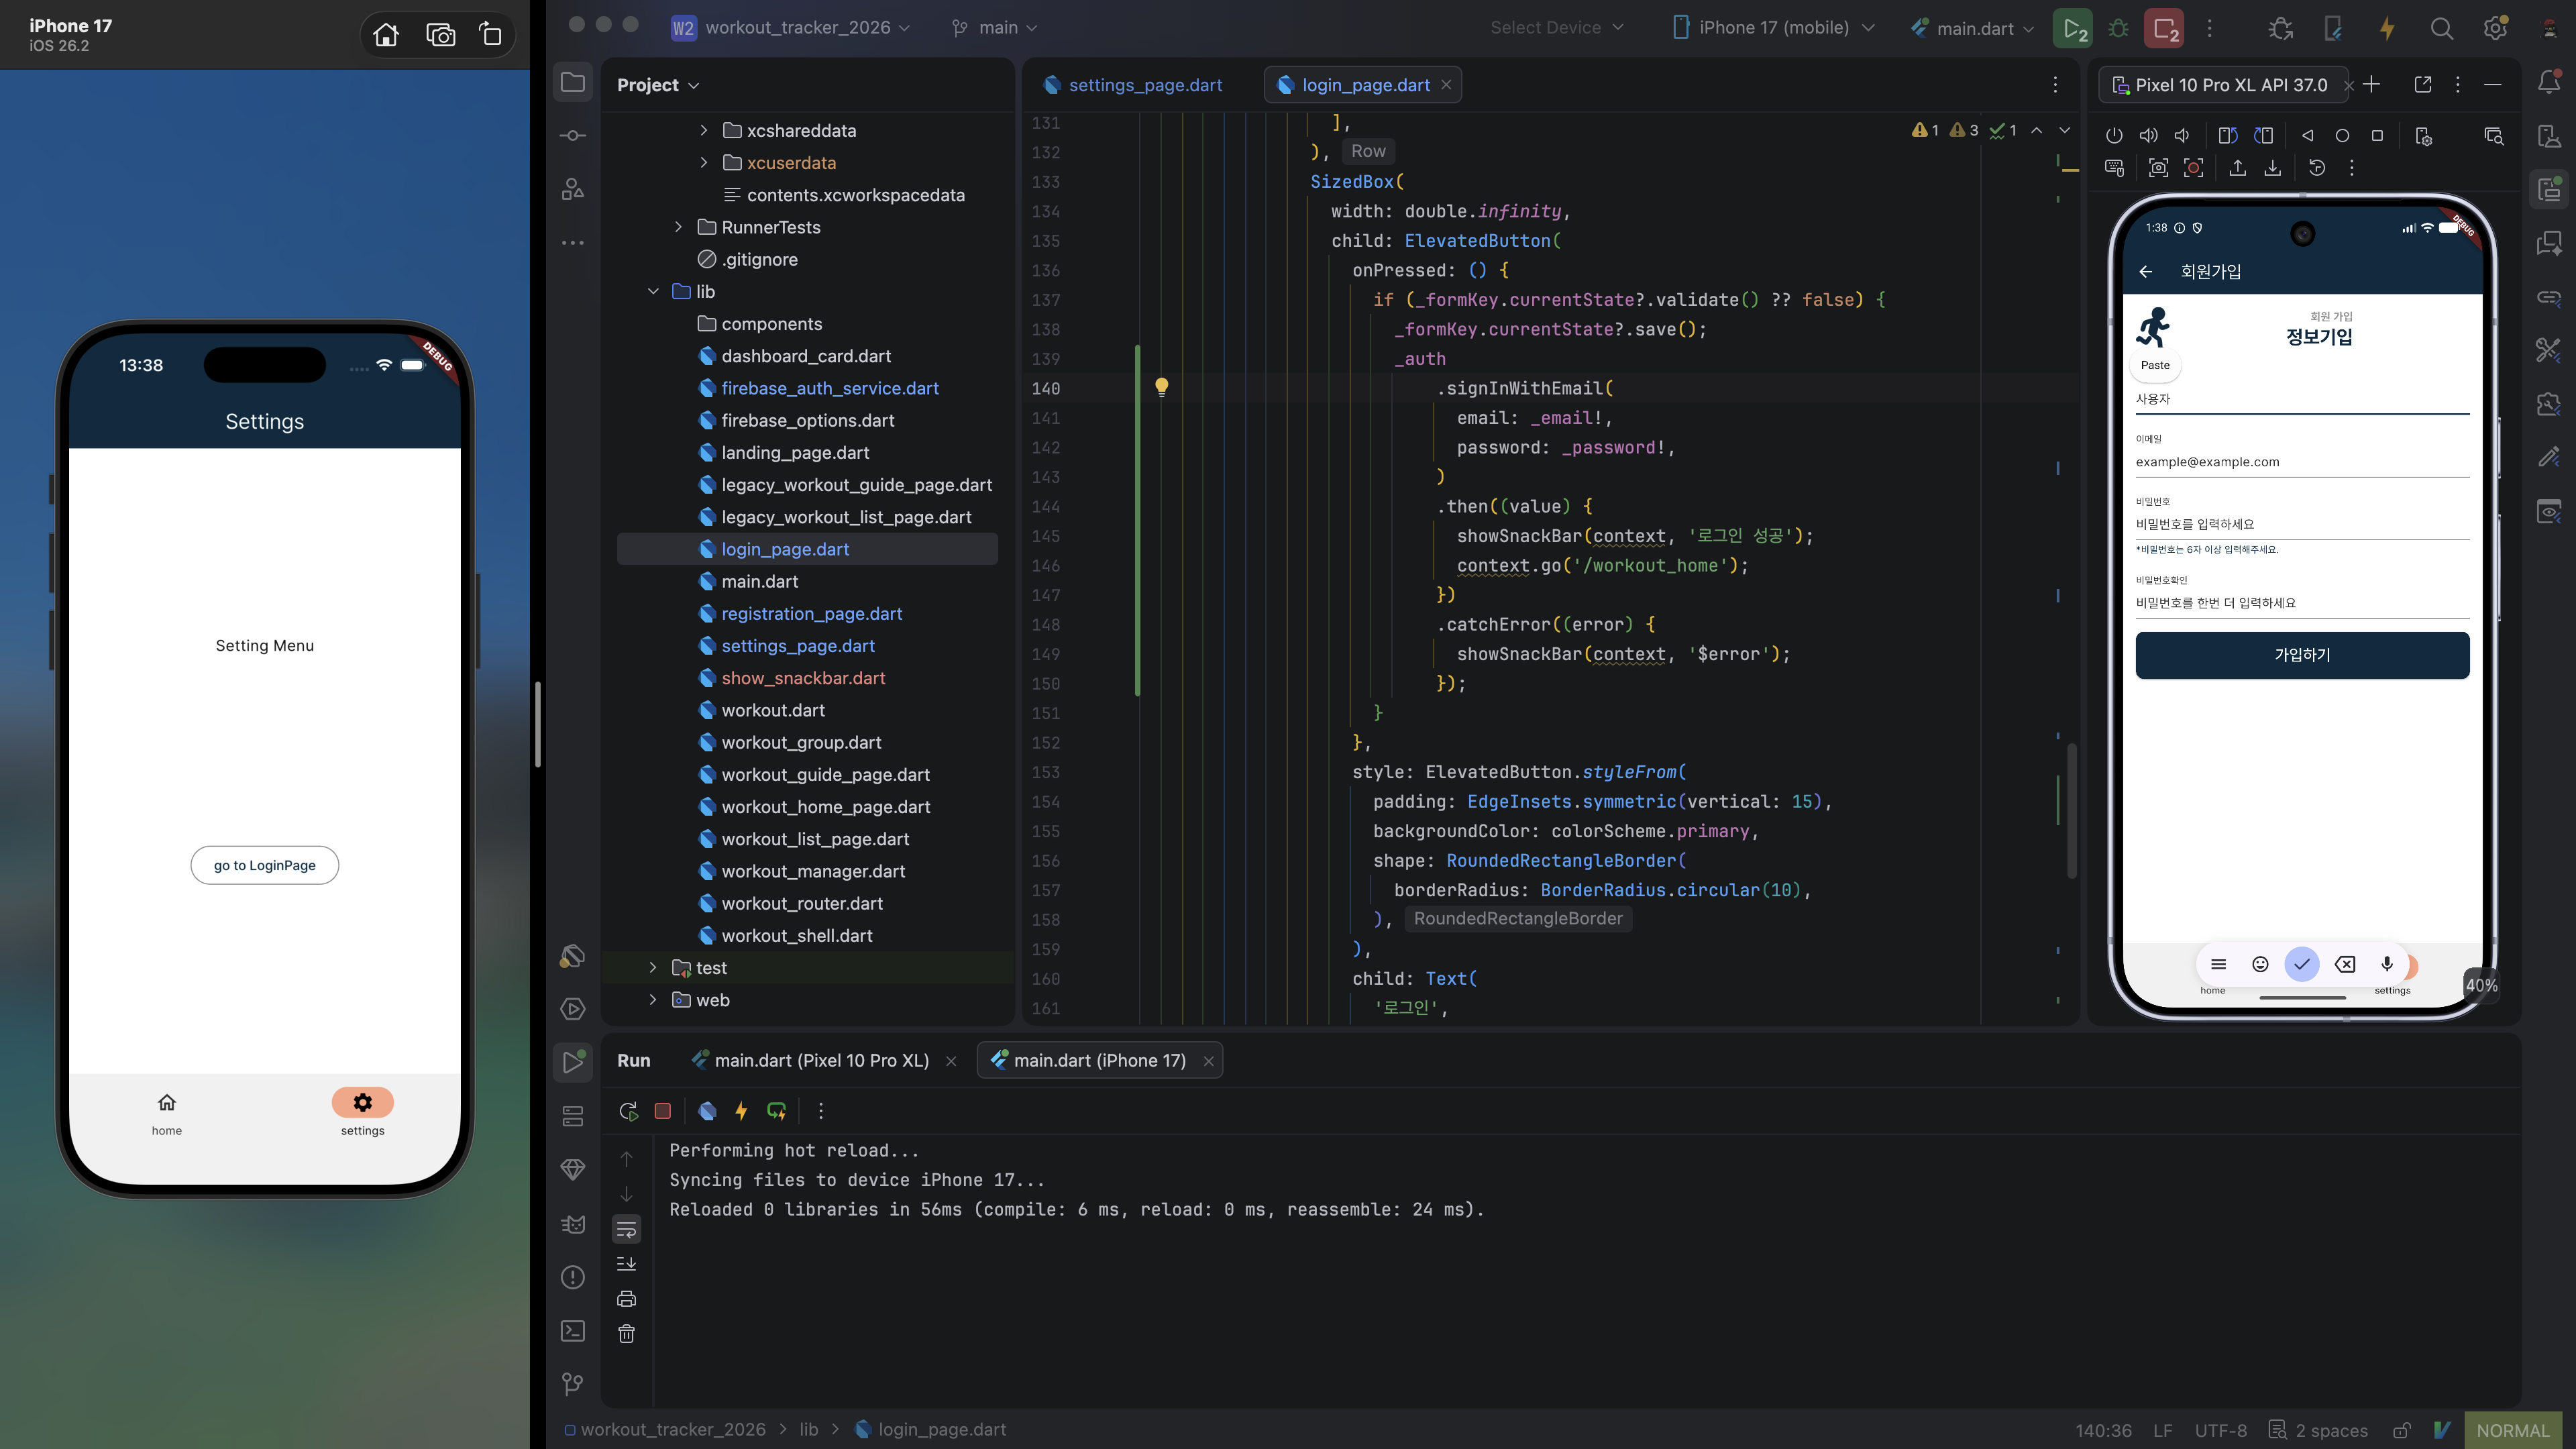The height and width of the screenshot is (1449, 2576).
Task: Switch to main.dart (Pixel 10 Pro XL) run tab
Action: click(x=811, y=1060)
